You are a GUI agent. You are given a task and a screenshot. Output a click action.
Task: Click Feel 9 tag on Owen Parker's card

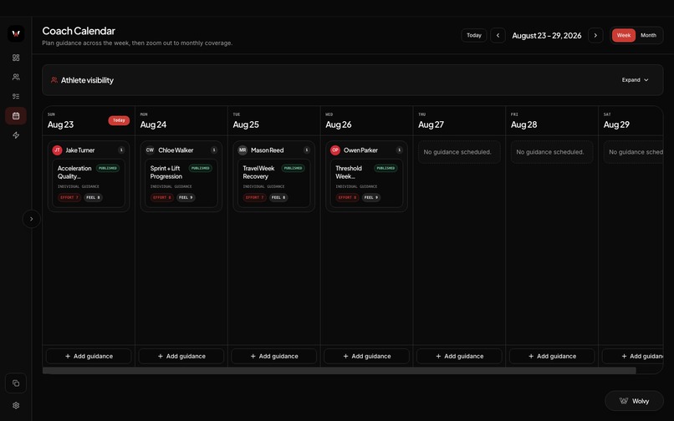[x=371, y=198]
